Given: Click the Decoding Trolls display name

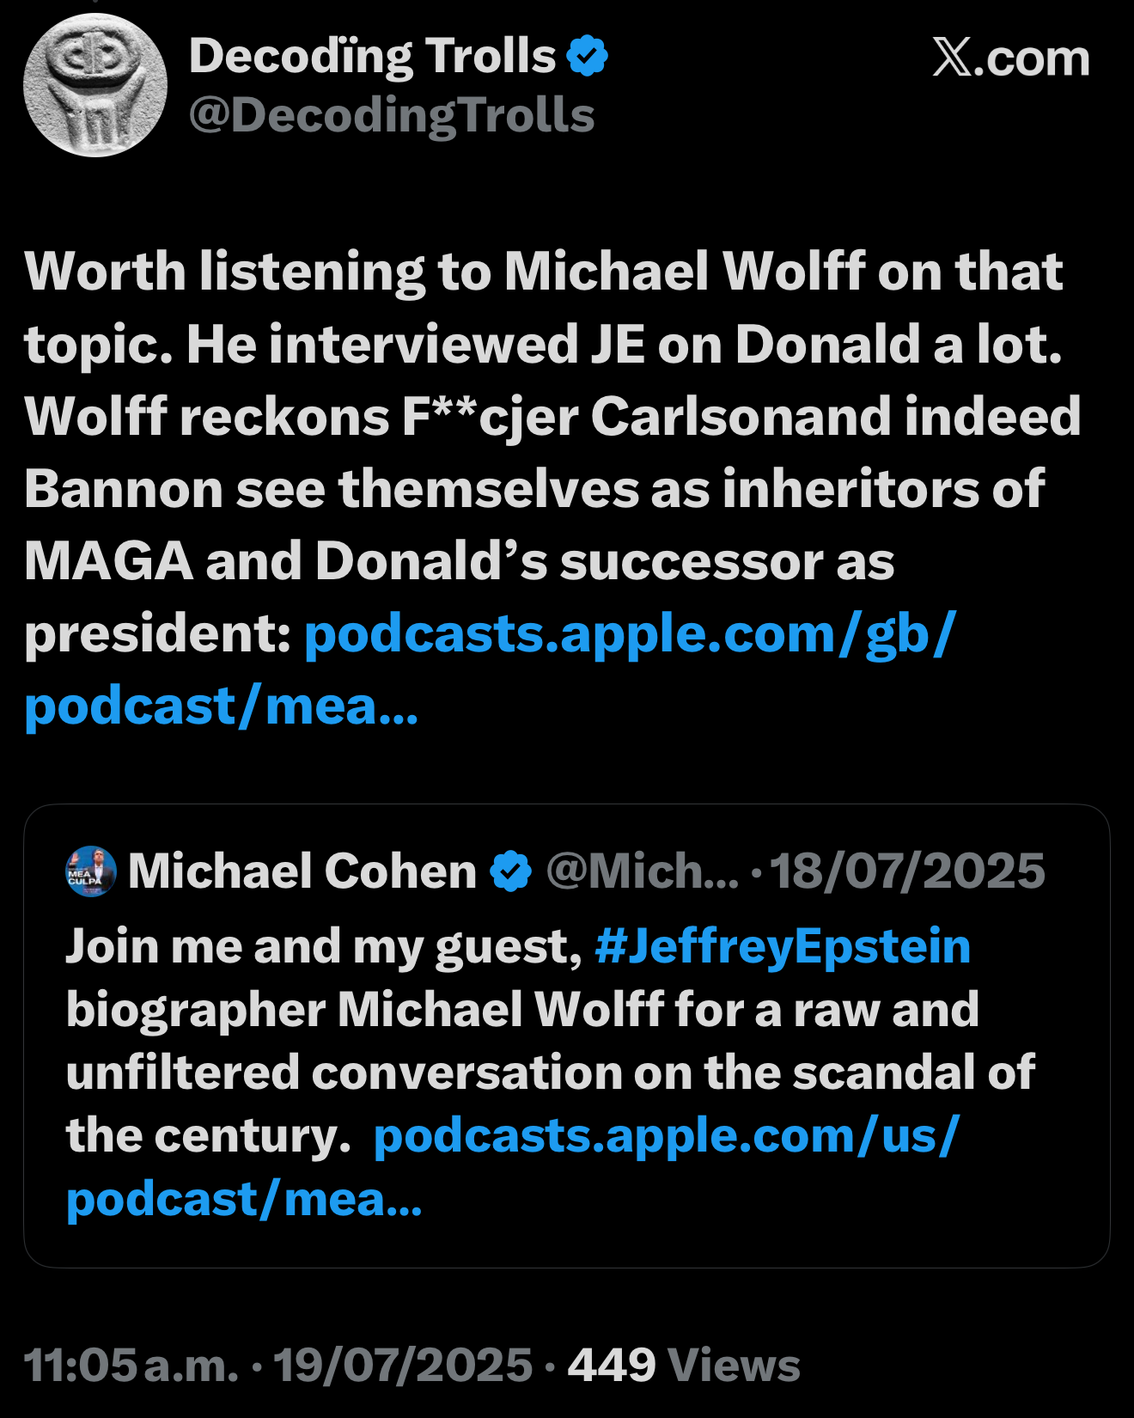Looking at the screenshot, I should click(x=372, y=57).
